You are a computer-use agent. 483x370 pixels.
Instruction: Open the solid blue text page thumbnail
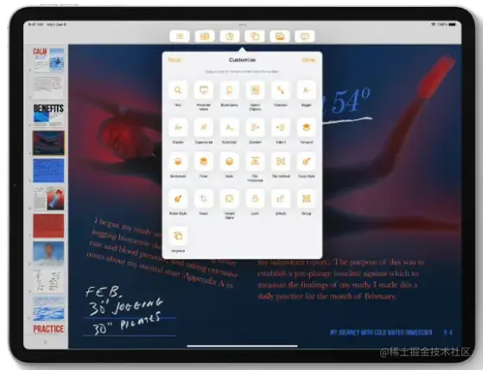click(48, 170)
